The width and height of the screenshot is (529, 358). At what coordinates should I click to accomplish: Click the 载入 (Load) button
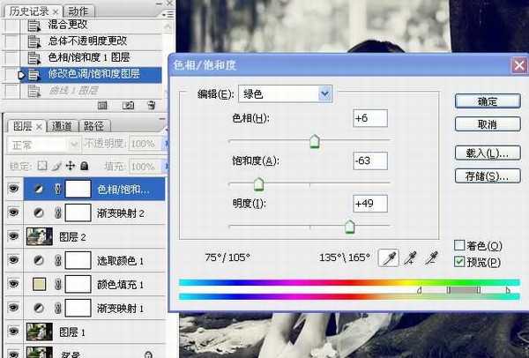coord(486,153)
